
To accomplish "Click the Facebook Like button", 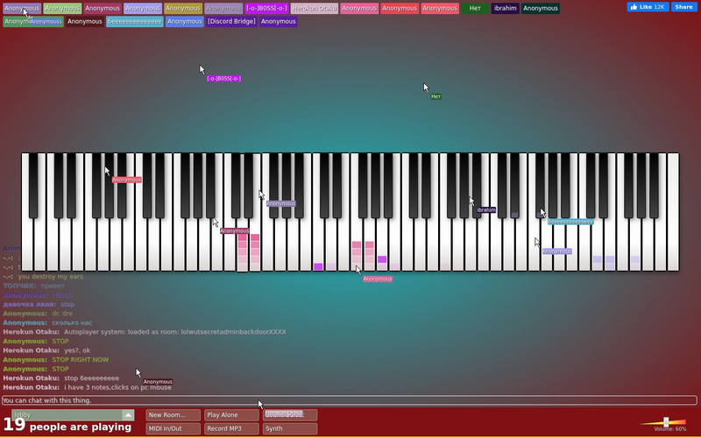I will [648, 7].
